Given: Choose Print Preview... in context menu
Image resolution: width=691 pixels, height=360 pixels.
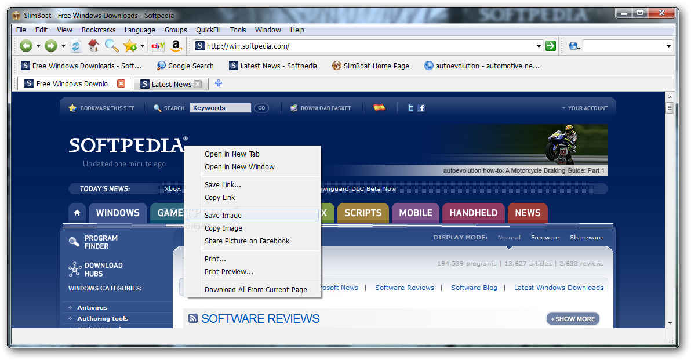Looking at the screenshot, I should tap(252, 271).
